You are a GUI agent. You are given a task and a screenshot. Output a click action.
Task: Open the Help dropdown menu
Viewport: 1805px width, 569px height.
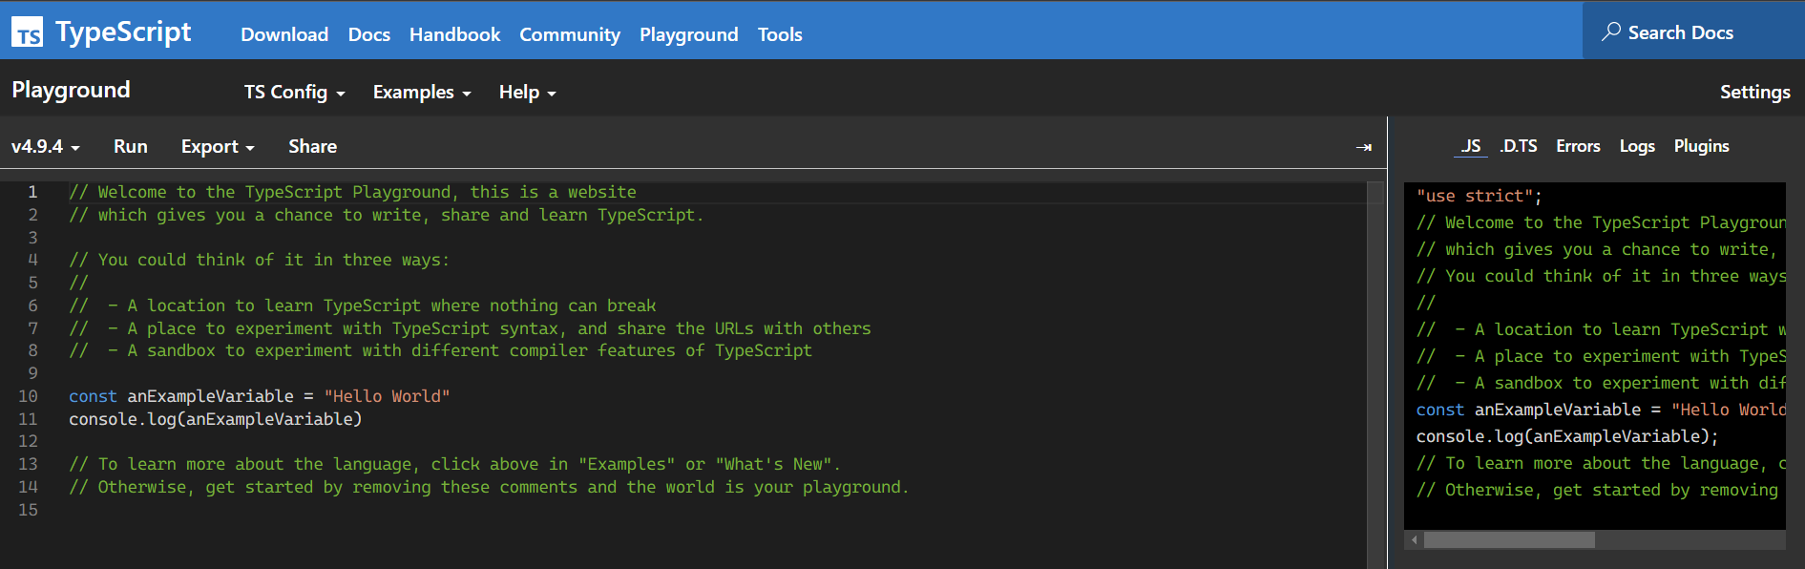click(x=527, y=93)
